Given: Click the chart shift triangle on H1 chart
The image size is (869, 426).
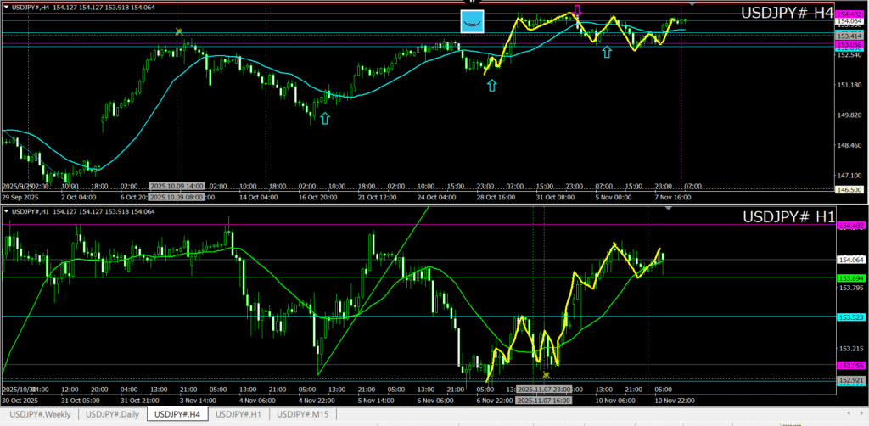Looking at the screenshot, I should point(669,208).
